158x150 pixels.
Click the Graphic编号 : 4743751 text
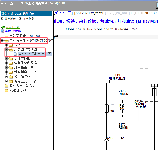127,29
